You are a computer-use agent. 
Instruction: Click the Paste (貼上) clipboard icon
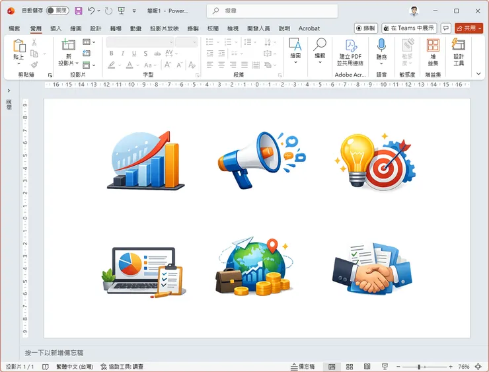pos(19,46)
